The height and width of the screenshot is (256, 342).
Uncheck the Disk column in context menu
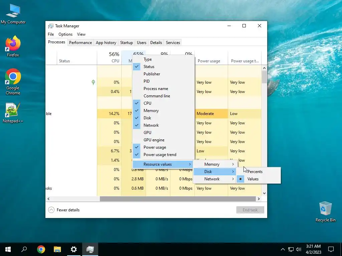163,118
